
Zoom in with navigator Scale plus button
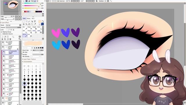point(18,17)
